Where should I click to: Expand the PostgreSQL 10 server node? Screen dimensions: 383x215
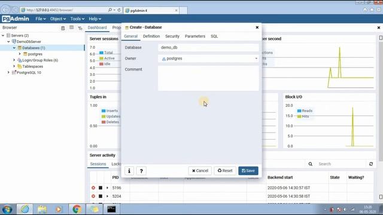[8, 72]
